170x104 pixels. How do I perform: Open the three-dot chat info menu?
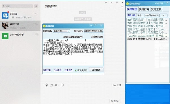tap(121, 7)
